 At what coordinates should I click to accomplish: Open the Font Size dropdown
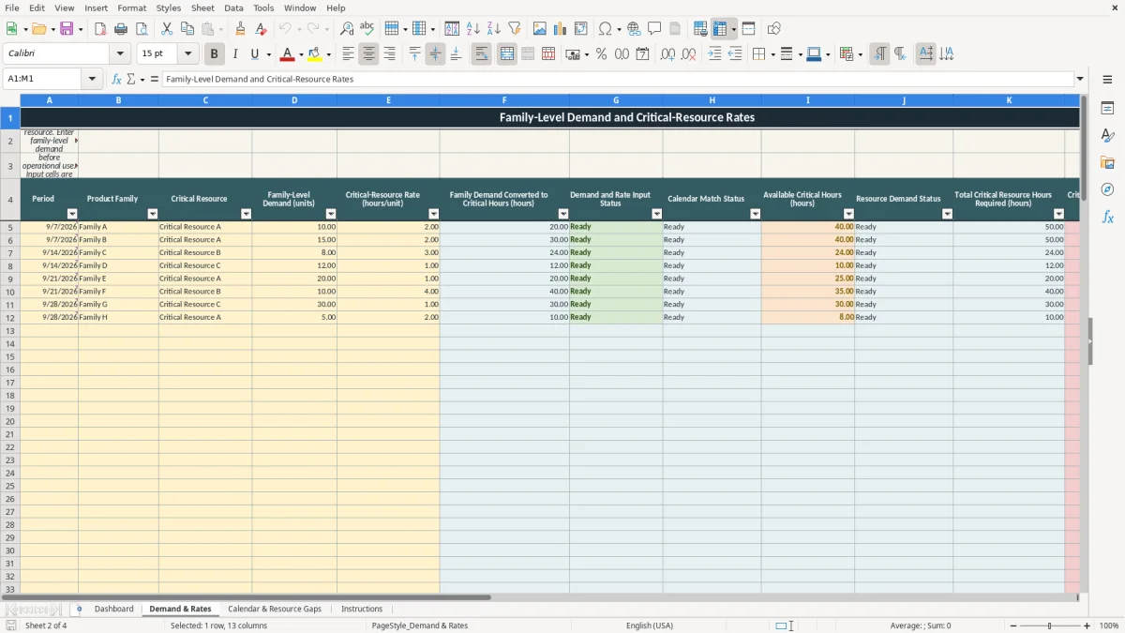[187, 54]
